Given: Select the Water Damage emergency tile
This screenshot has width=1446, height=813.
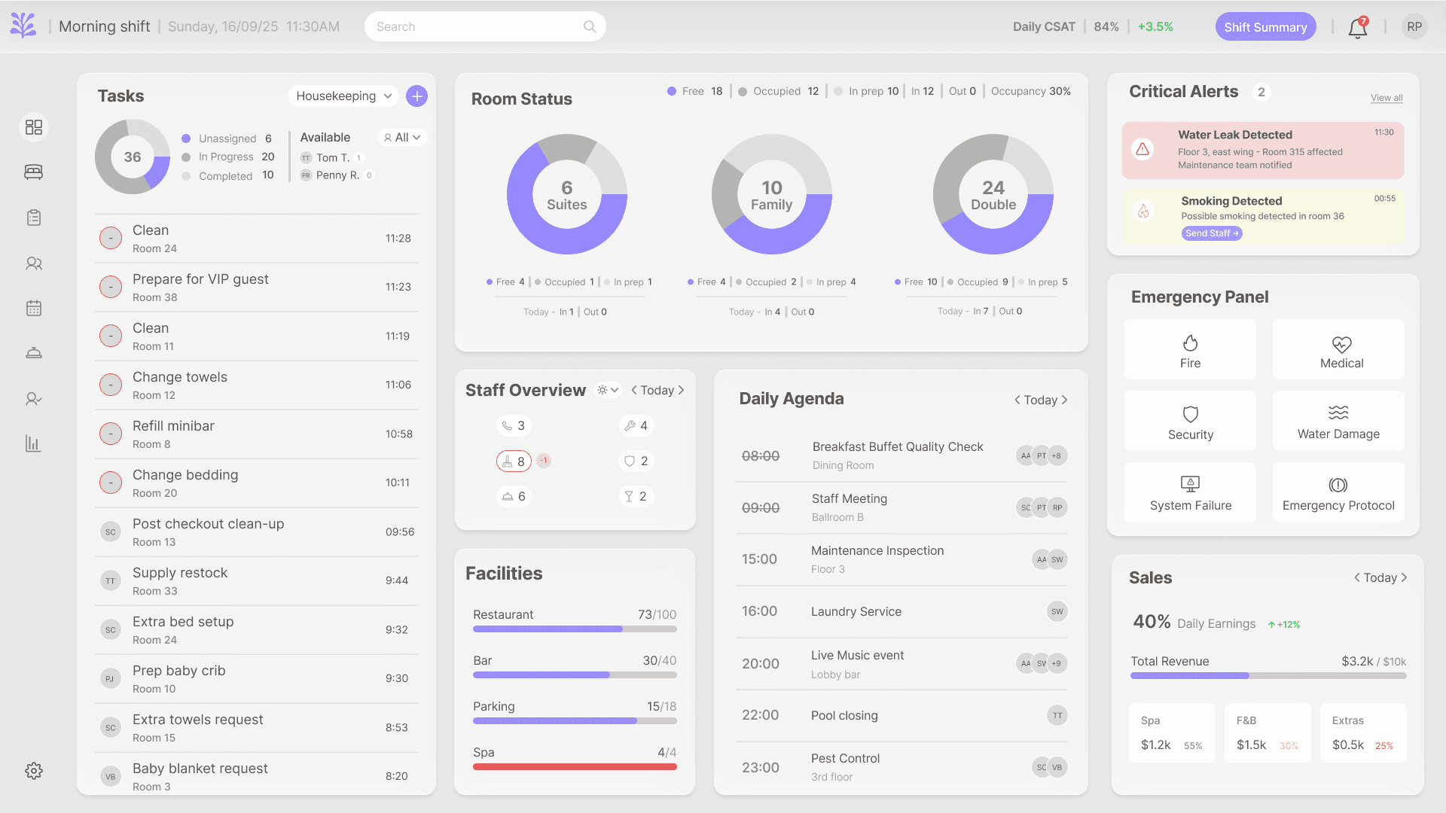Looking at the screenshot, I should 1338,422.
